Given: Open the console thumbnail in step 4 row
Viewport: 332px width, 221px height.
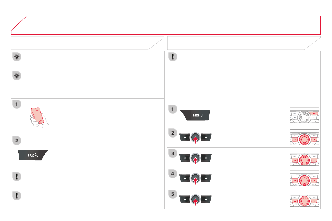Looking at the screenshot, I should pos(304,178).
